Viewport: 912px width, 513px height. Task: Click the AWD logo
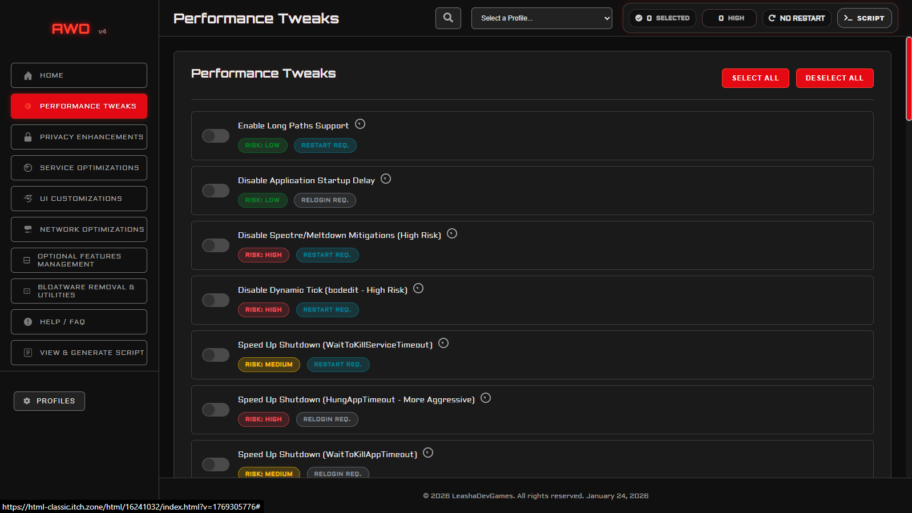[x=71, y=29]
